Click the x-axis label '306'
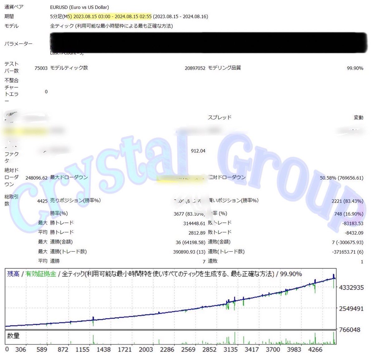The width and height of the screenshot is (374, 353). (21, 350)
